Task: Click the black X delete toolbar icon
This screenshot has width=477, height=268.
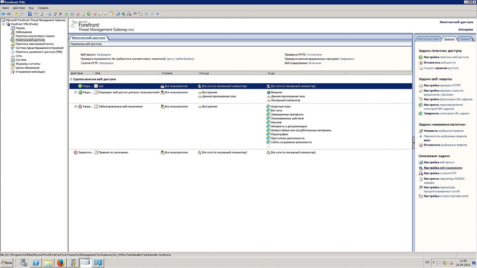Action: click(60, 14)
